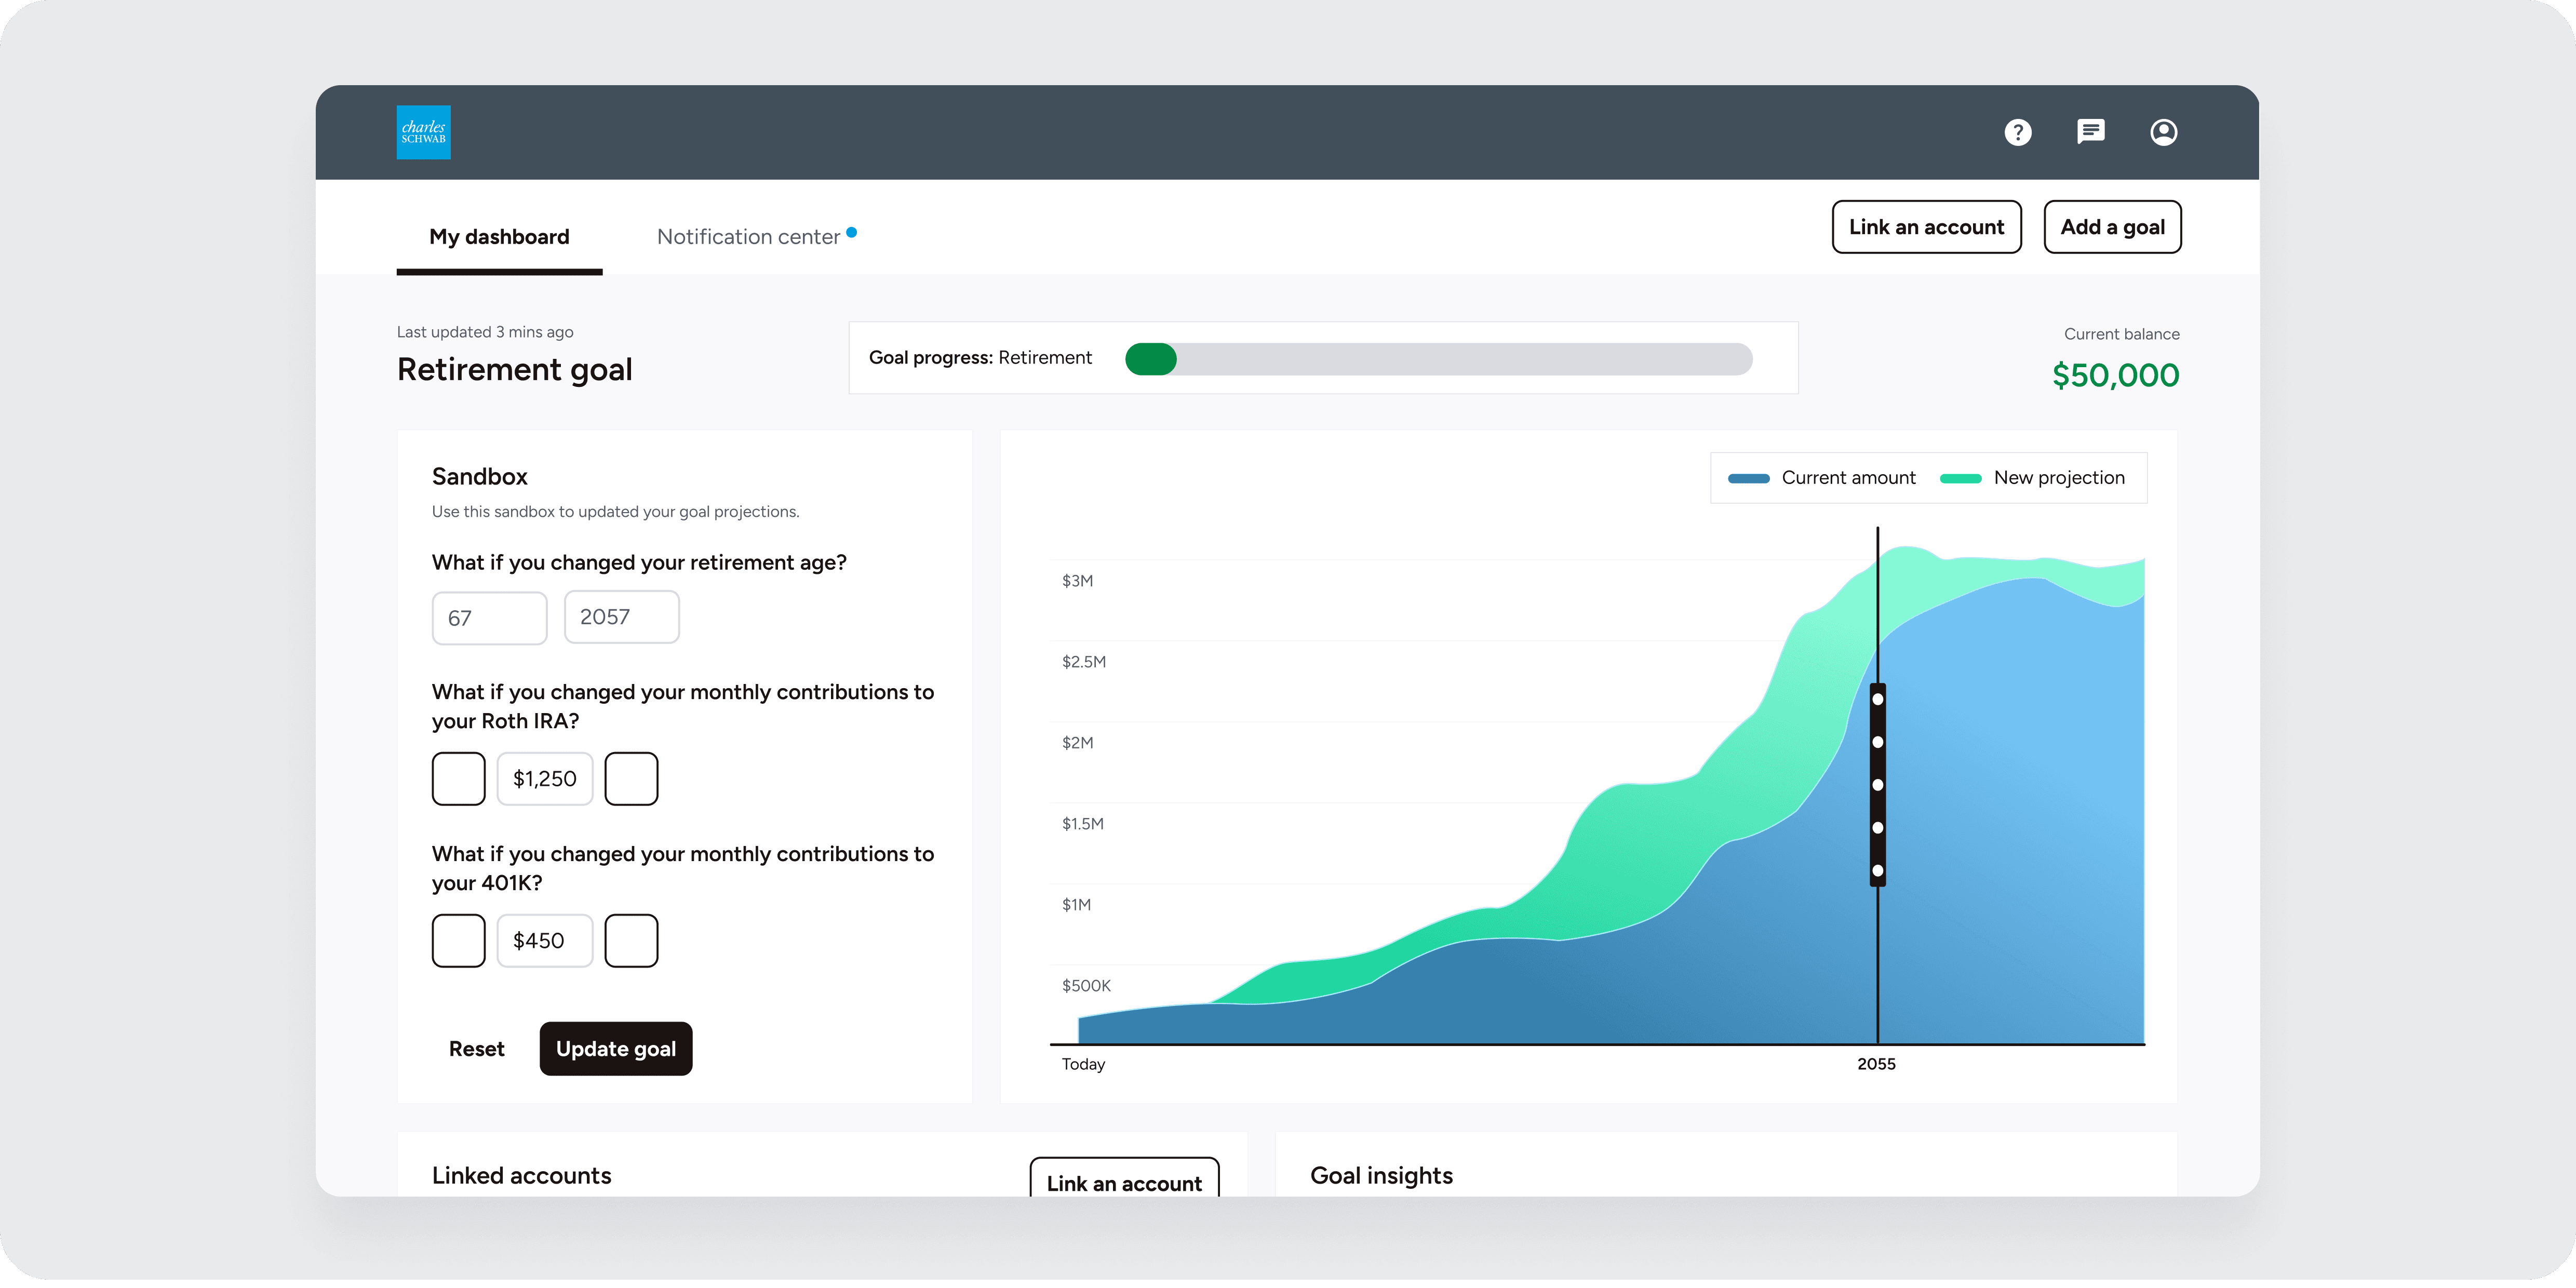Screen dimensions: 2576x1288
Task: Click the square button left of $1,250
Action: (458, 778)
